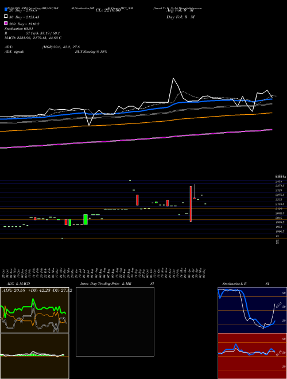Click the 'Day Vol: 0 M' label

point(180,17)
